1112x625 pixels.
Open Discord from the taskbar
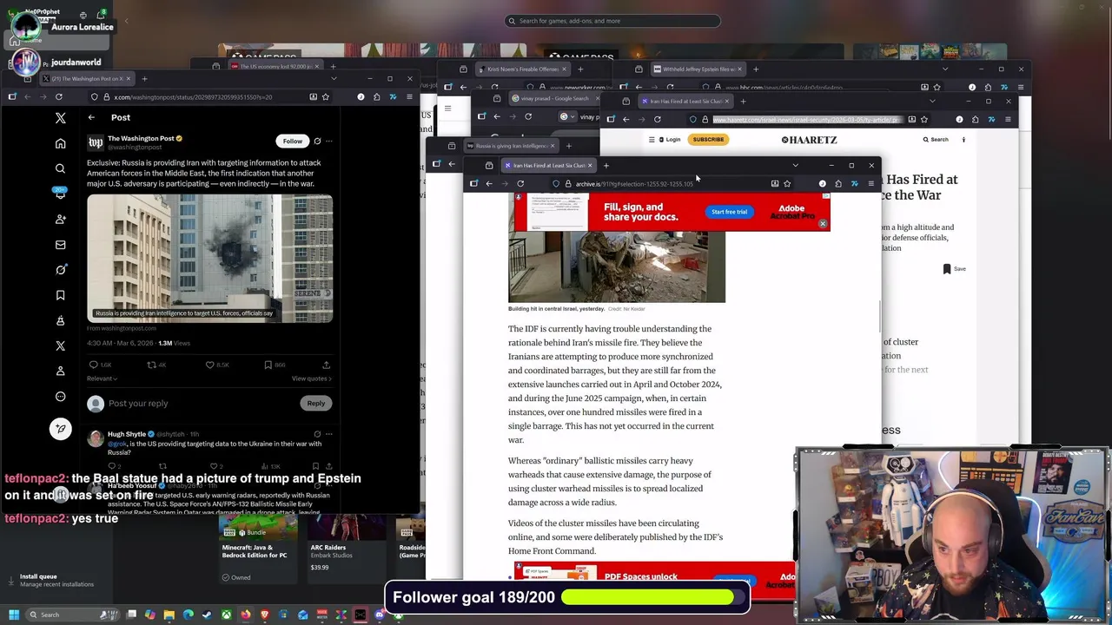click(380, 615)
